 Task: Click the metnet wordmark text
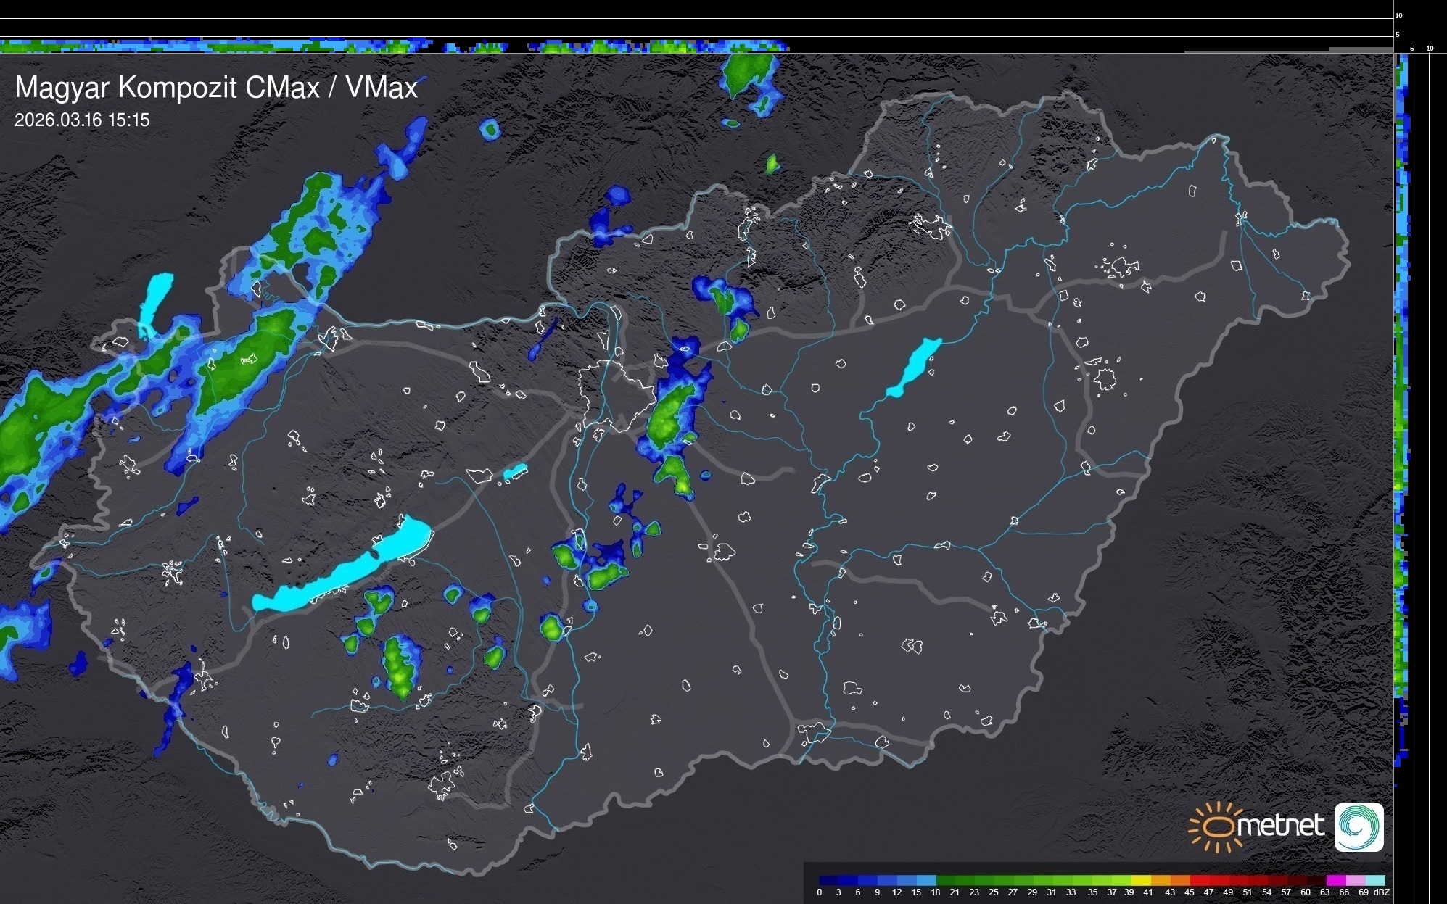click(x=1280, y=826)
